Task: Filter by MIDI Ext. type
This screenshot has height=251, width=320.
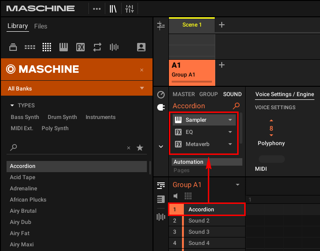Action: pyautogui.click(x=22, y=128)
